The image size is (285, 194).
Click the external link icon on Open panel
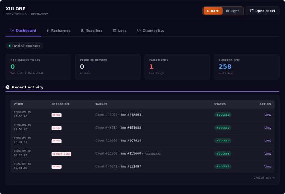pos(252,11)
